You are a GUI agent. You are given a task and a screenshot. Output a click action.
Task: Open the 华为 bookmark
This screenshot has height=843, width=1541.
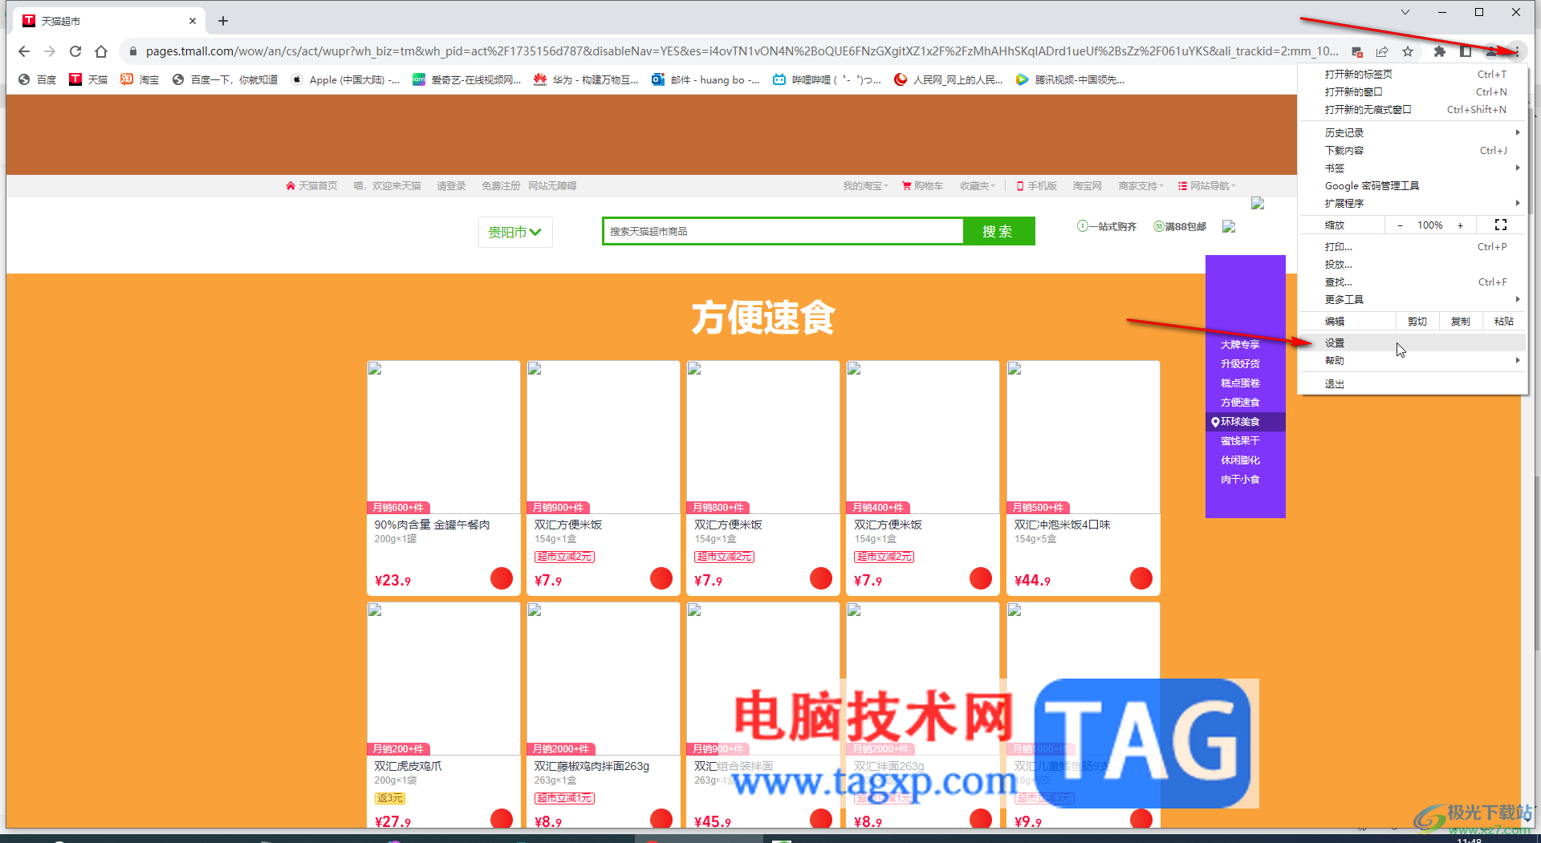click(x=586, y=79)
